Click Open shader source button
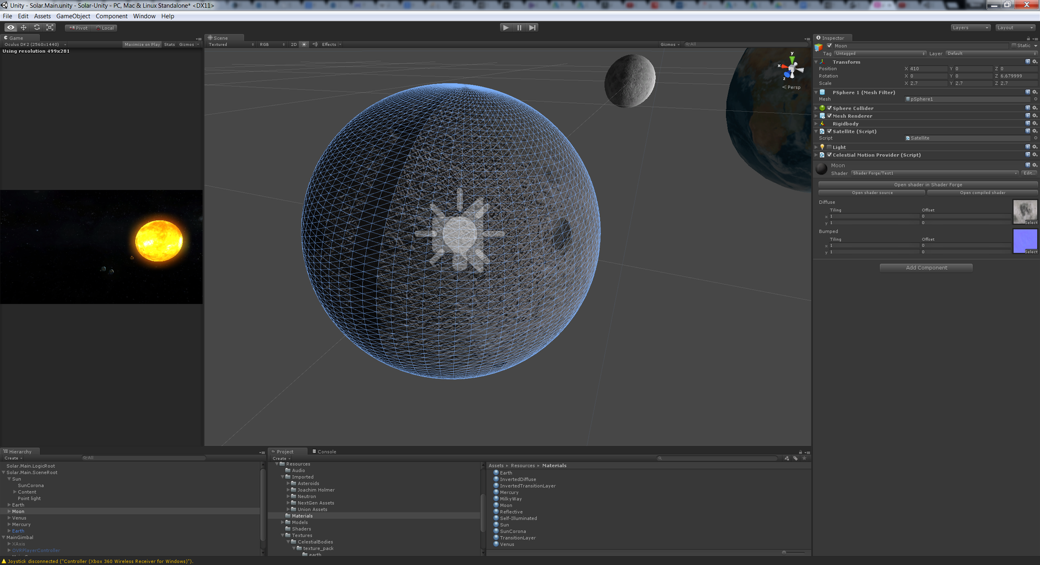Screen dimensions: 1040x565 [x=872, y=193]
